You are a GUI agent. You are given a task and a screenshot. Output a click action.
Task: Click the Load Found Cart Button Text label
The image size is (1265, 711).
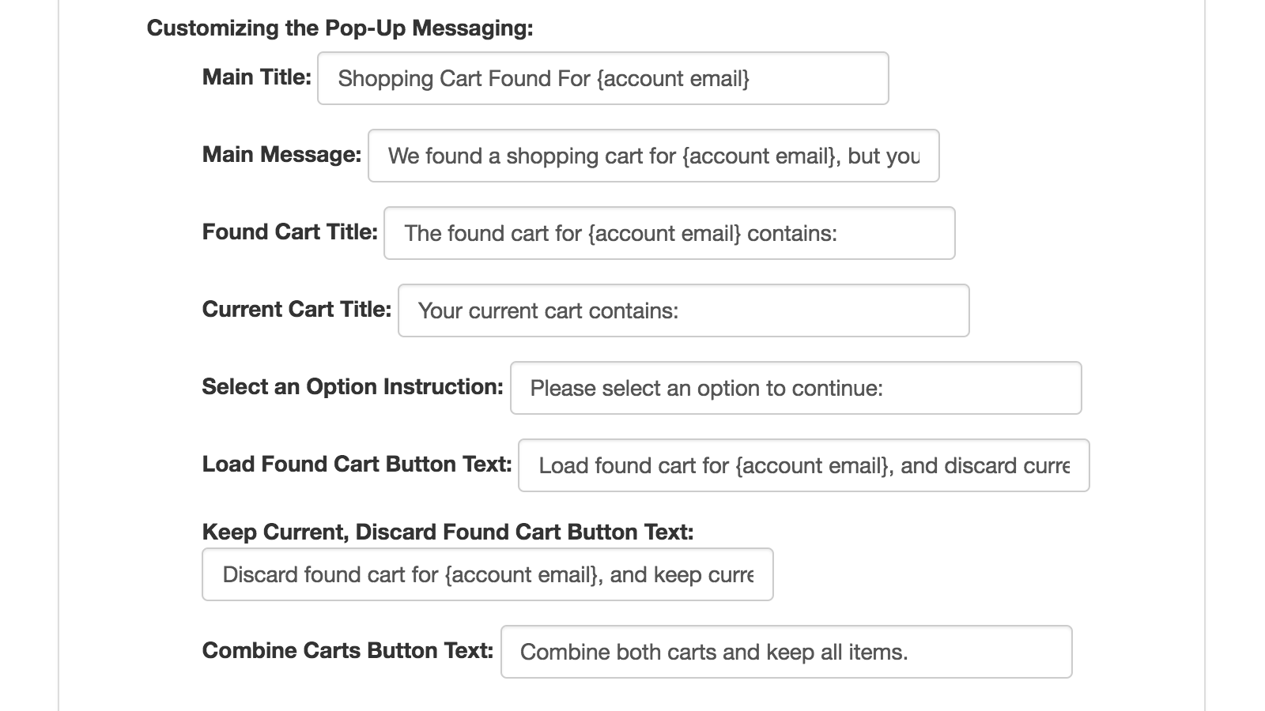[357, 464]
